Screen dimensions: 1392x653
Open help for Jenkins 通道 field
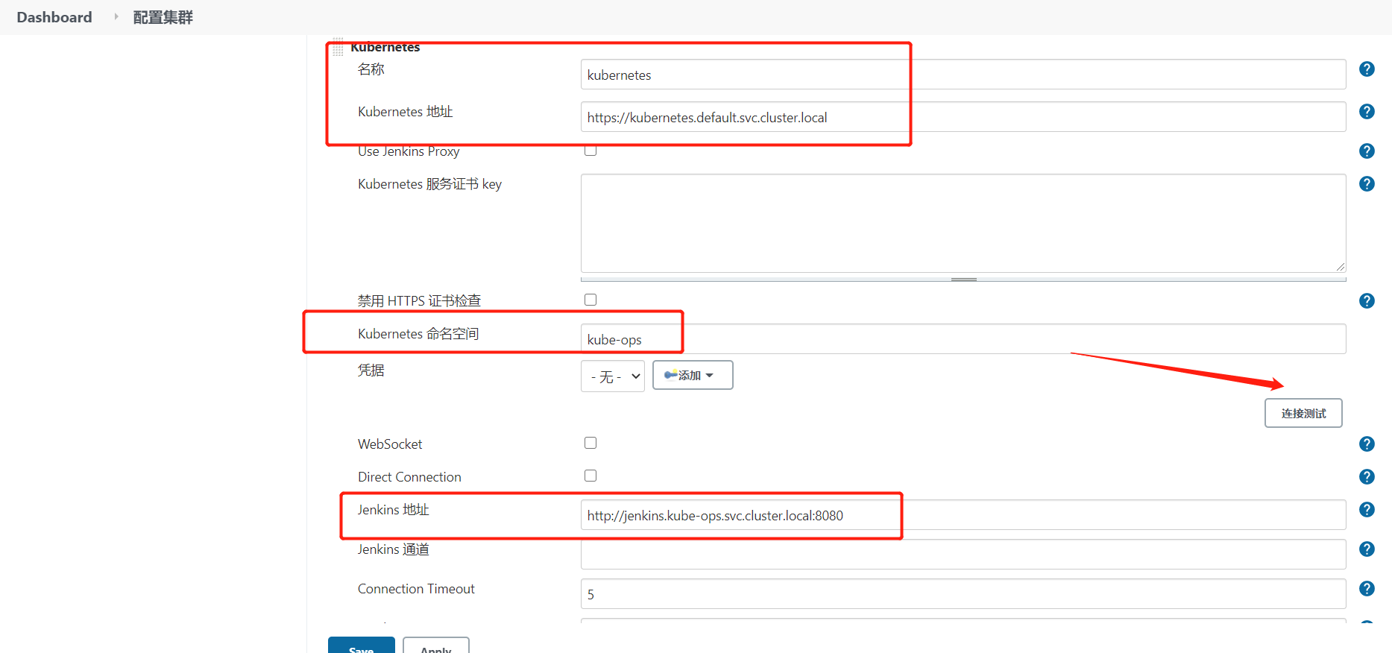tap(1367, 549)
